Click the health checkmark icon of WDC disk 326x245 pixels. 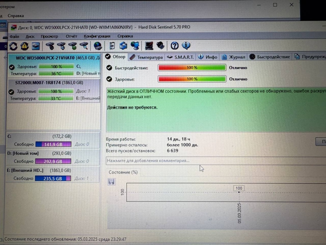11,67
